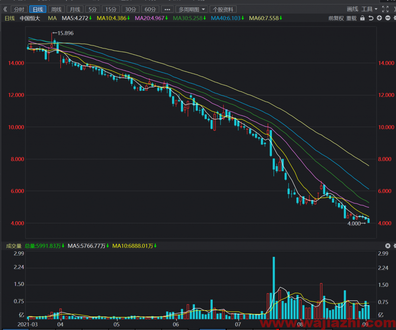396x330 pixels.
Task: Expand the 多周期图 dropdown
Action: coord(192,9)
